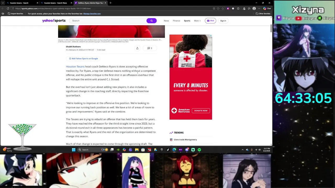The image size is (335, 188).
Task: Open Task View from the taskbar
Action: pyautogui.click(x=112, y=150)
